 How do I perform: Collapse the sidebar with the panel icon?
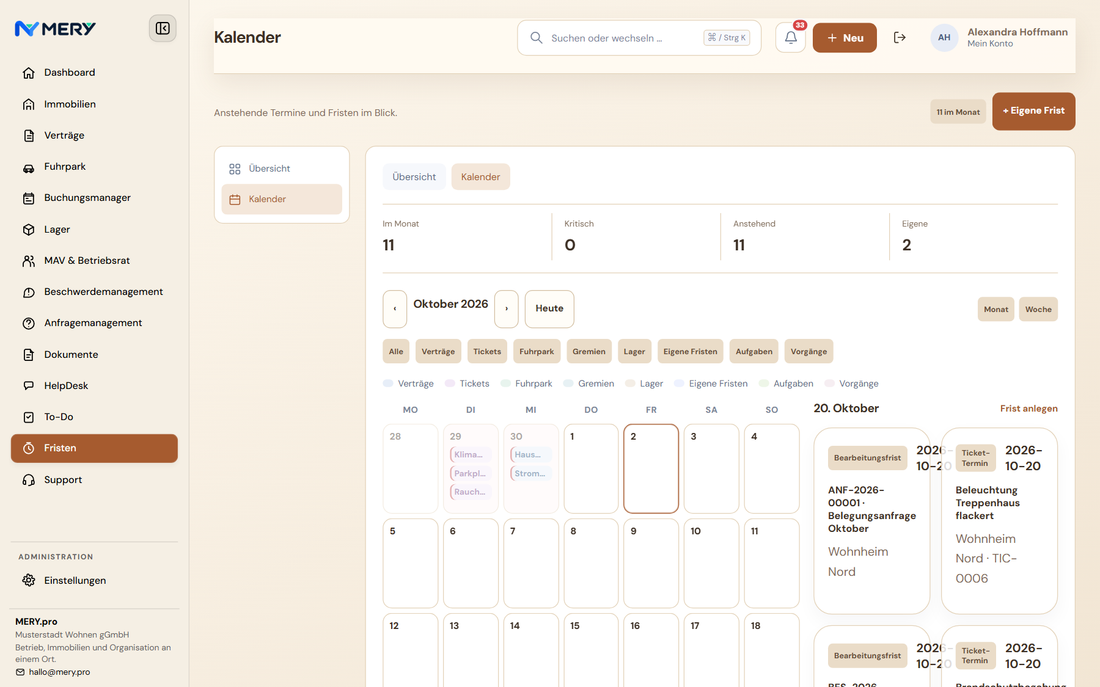163,29
